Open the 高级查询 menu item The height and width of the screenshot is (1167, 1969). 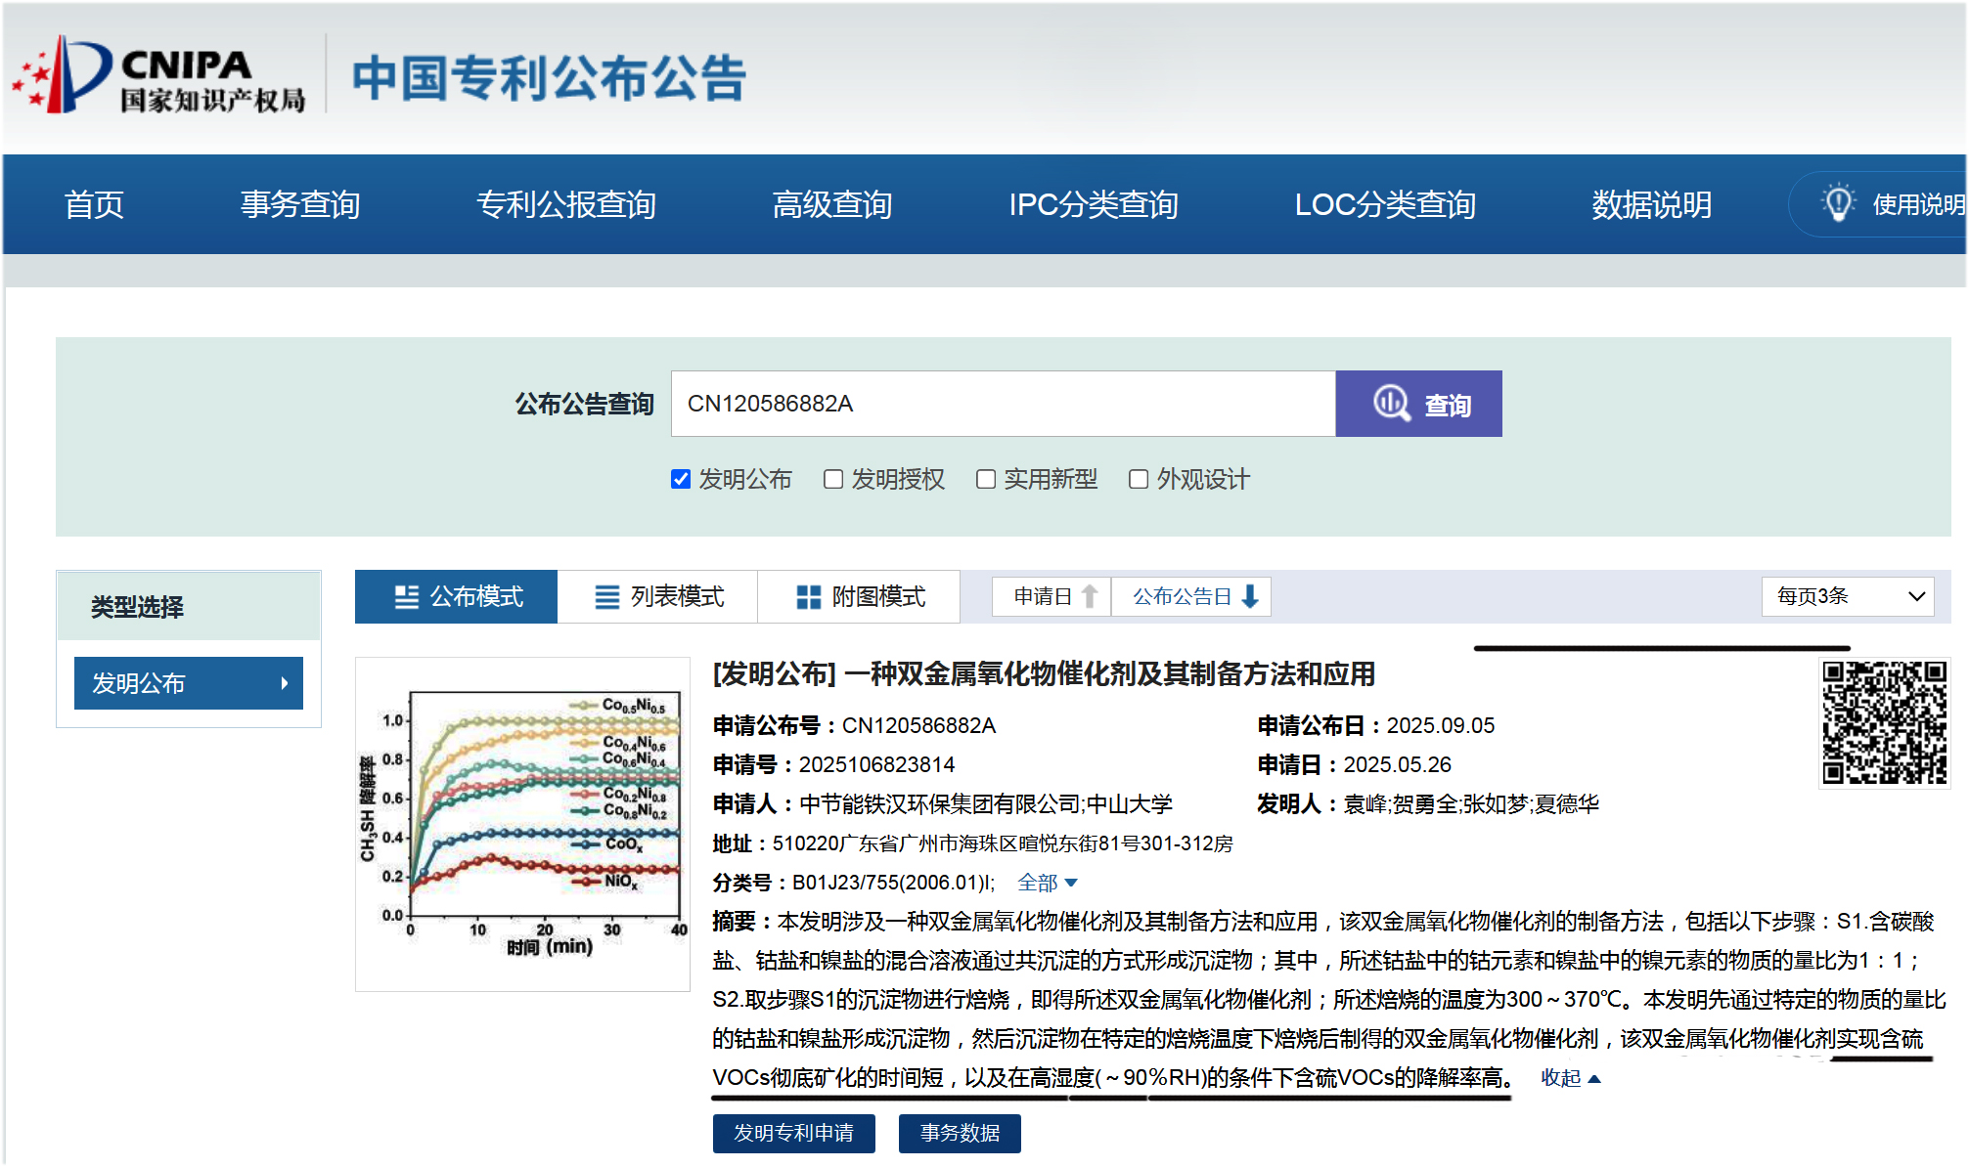tap(831, 204)
